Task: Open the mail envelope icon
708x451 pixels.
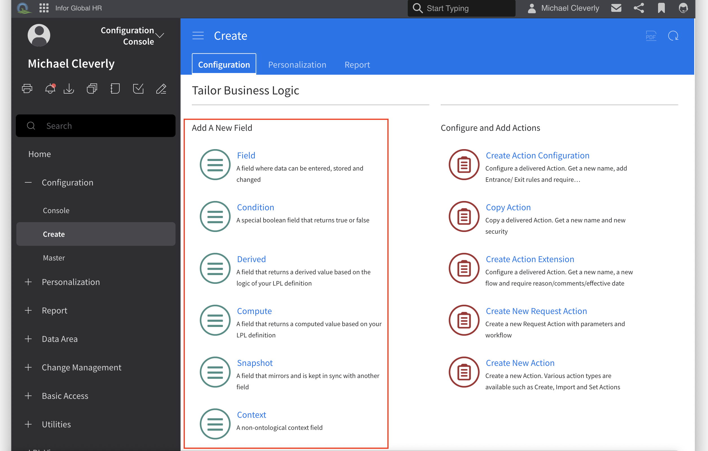Action: pyautogui.click(x=616, y=8)
